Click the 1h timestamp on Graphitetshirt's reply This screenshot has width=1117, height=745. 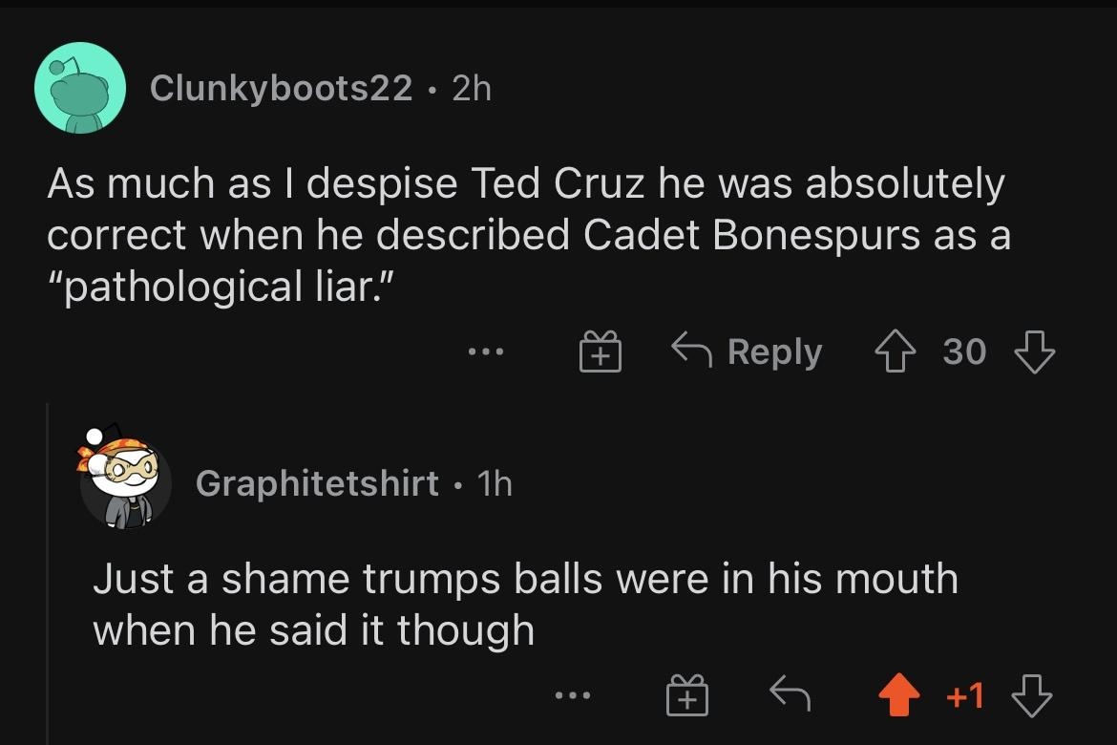(494, 483)
